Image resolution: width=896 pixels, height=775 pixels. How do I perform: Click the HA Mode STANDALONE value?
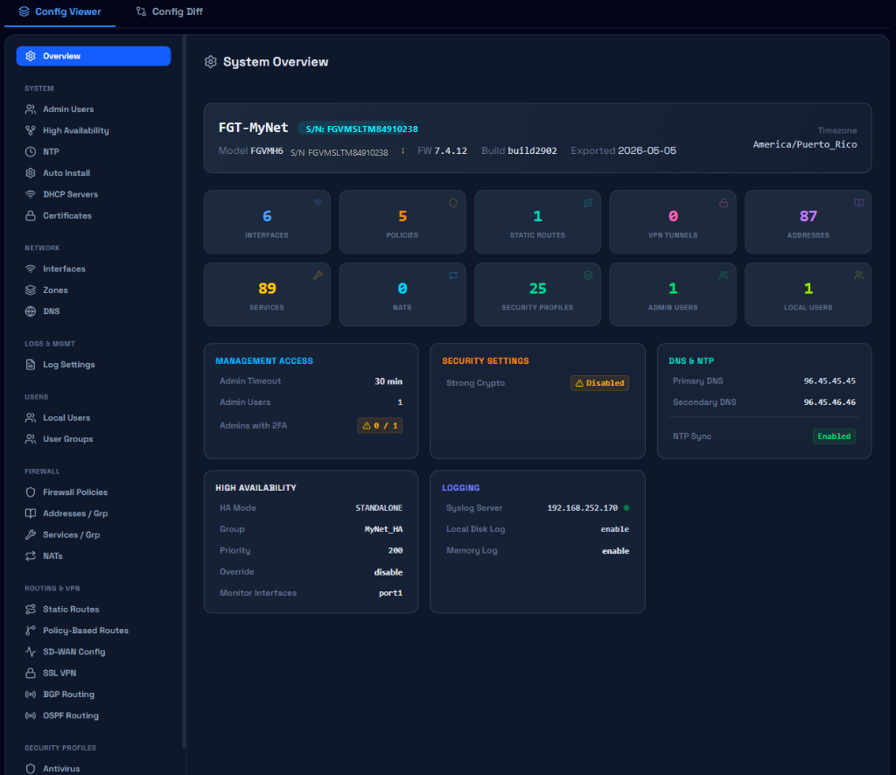pos(379,507)
